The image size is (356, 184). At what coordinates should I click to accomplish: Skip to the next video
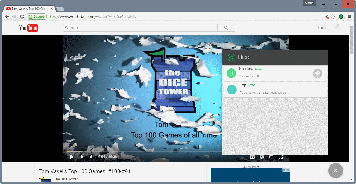[83, 157]
